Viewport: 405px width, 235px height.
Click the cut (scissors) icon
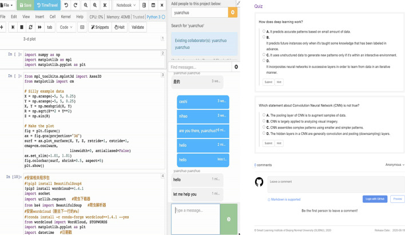point(105,5)
